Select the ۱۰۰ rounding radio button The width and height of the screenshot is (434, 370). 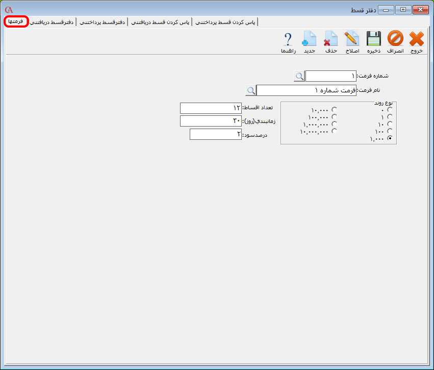point(390,130)
